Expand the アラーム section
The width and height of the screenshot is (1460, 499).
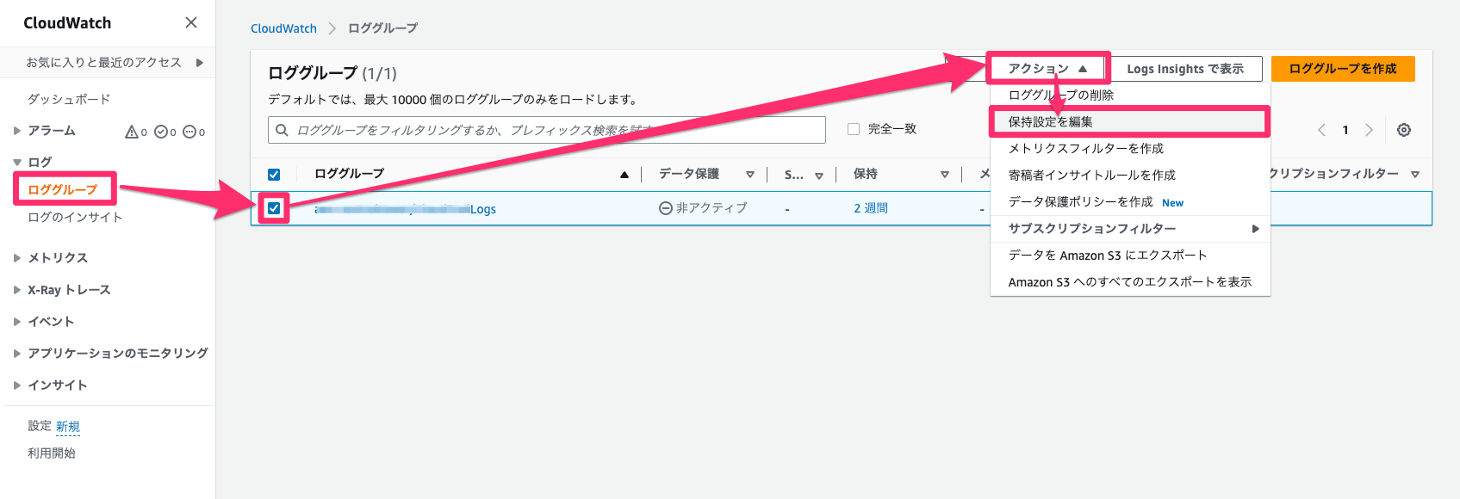17,131
